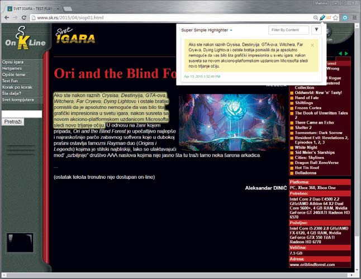Click the horizontal scrollbar right arrow
This screenshot has width=361, height=279.
(351, 275)
